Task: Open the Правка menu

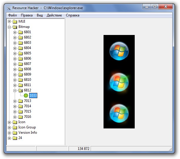Action: [x=27, y=15]
